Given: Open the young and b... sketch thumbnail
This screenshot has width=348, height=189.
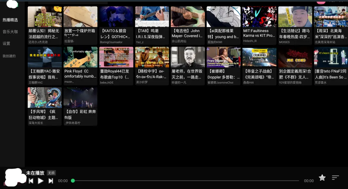Looking at the screenshot, I should pos(224,17).
